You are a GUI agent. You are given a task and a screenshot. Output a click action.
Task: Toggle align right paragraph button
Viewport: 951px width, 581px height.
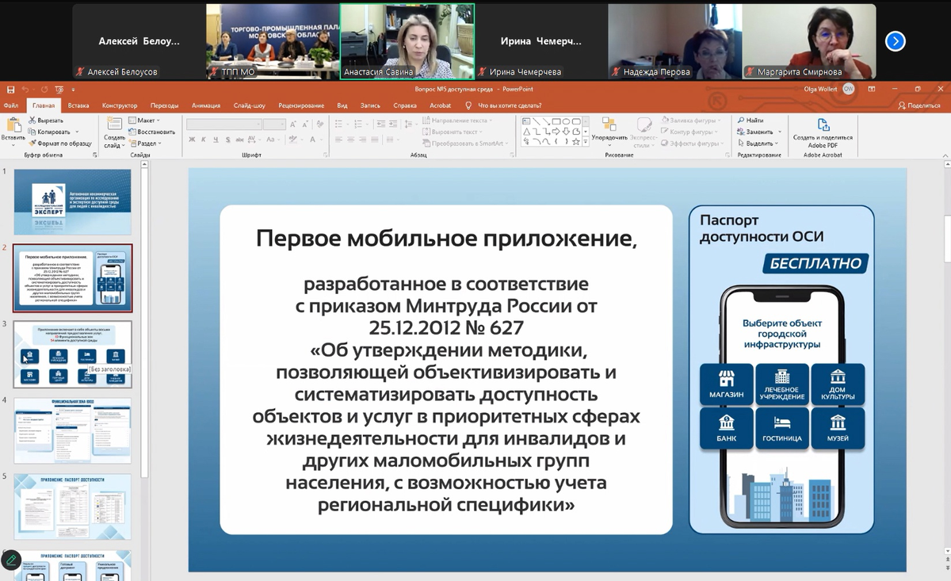tap(361, 140)
